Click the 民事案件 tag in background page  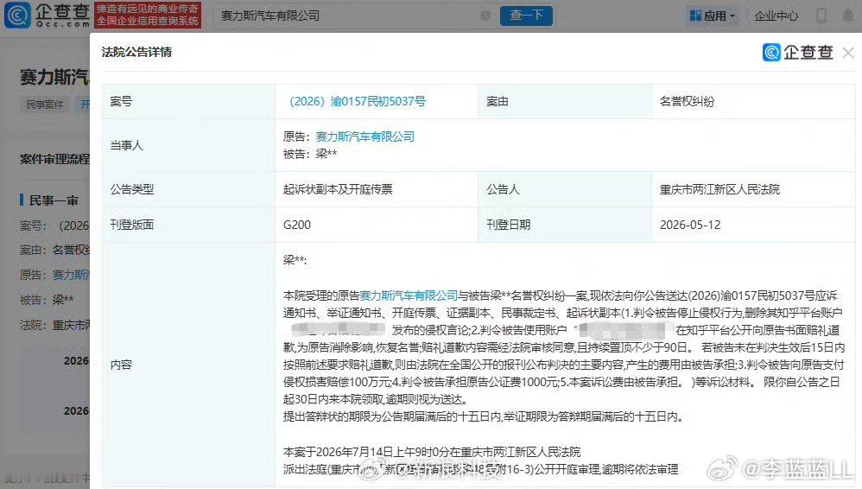(x=45, y=104)
